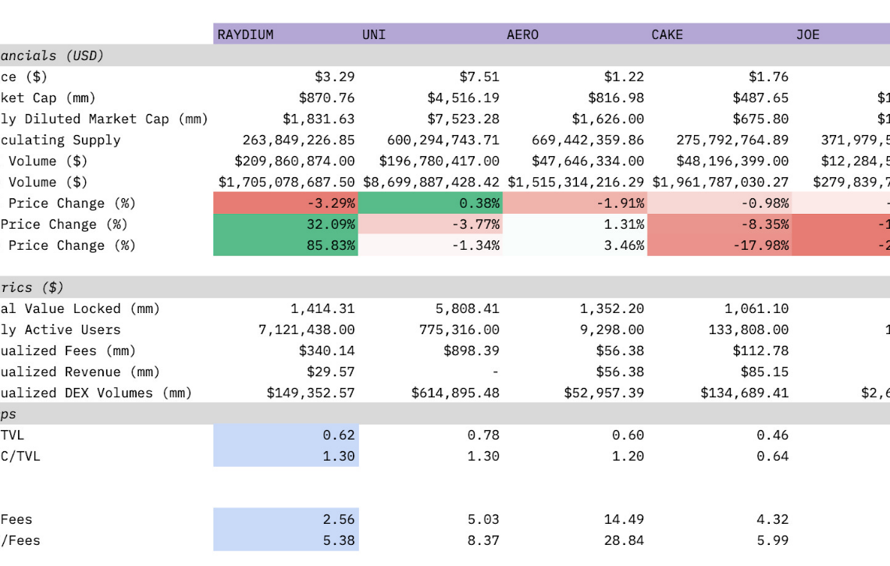This screenshot has width=890, height=566.
Task: Click the RAYDIUM column header
Action: (x=286, y=34)
